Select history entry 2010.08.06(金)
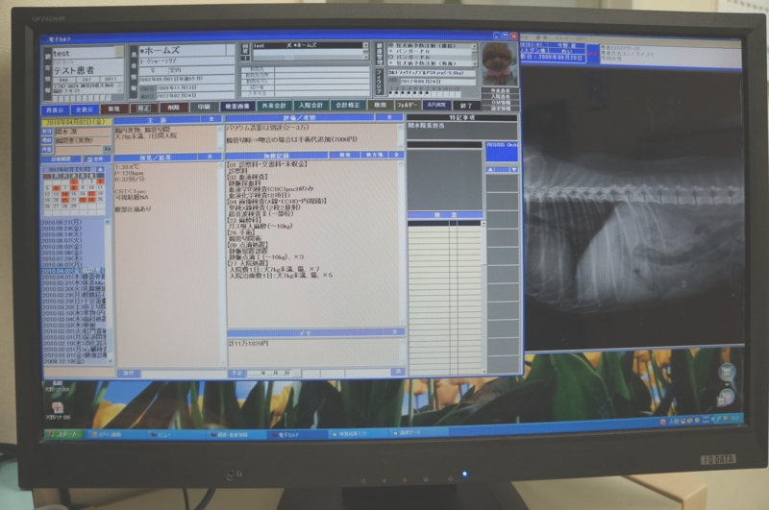This screenshot has width=769, height=510. (62, 253)
